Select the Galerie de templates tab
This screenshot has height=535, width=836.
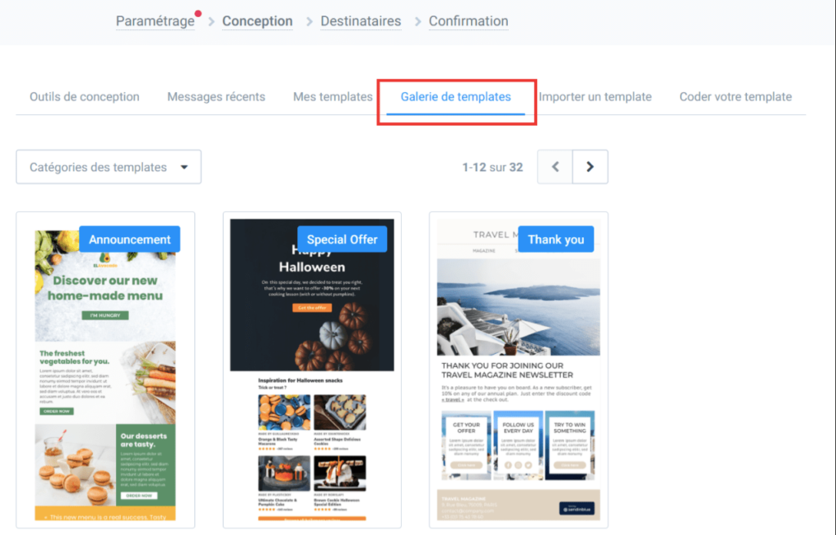click(x=456, y=96)
